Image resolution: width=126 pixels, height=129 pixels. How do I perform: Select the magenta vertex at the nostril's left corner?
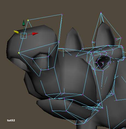pyautogui.click(x=32, y=58)
